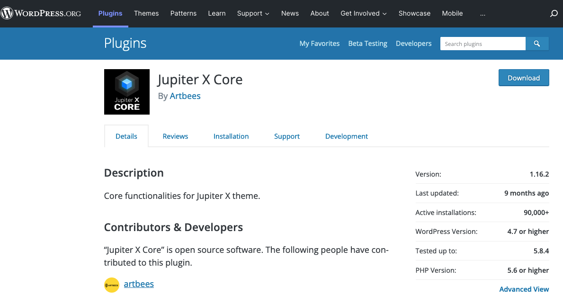Expand the Get Involved dropdown menu
The image size is (563, 304).
[x=363, y=13]
